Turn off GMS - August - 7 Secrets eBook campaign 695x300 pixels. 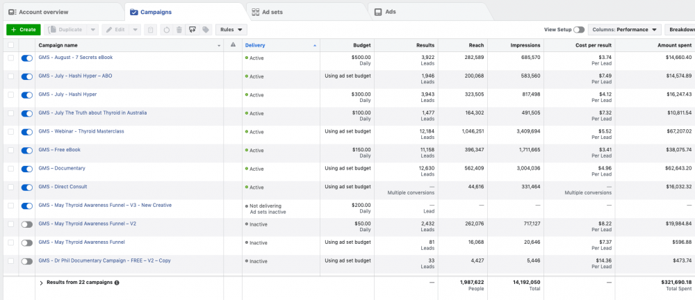[x=27, y=58]
